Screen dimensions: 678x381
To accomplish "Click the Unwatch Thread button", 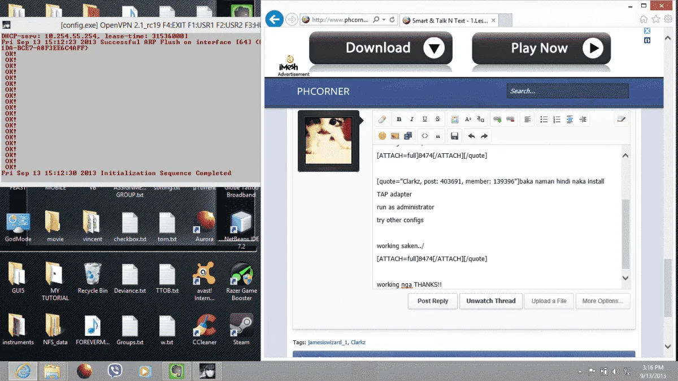I will (x=491, y=301).
